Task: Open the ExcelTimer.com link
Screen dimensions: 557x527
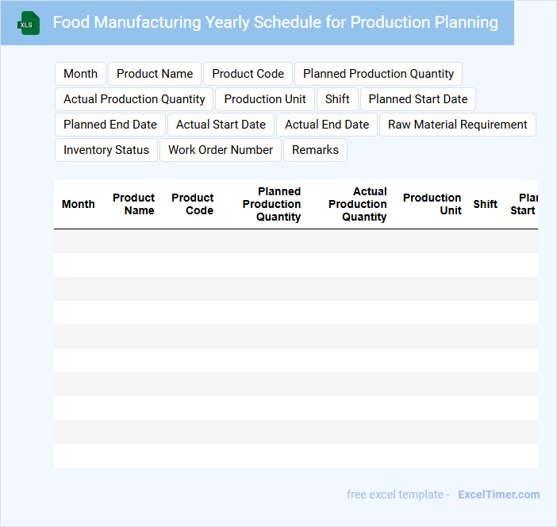Action: [498, 494]
